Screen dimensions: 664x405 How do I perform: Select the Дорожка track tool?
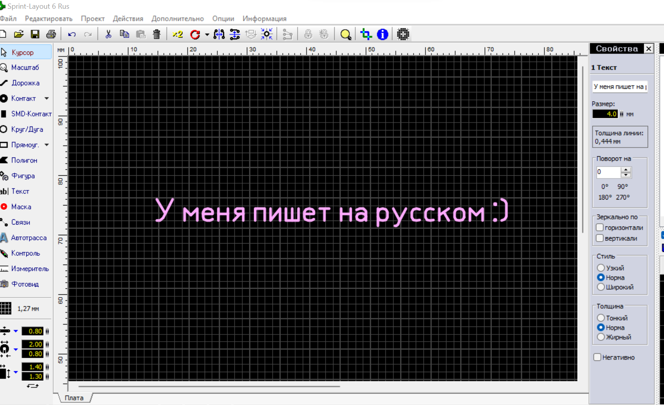point(26,83)
